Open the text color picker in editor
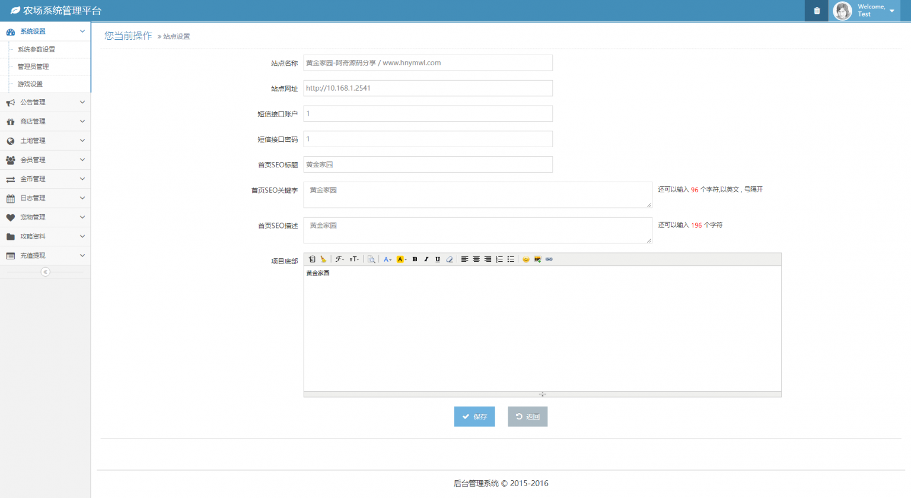This screenshot has height=498, width=911. pos(387,259)
